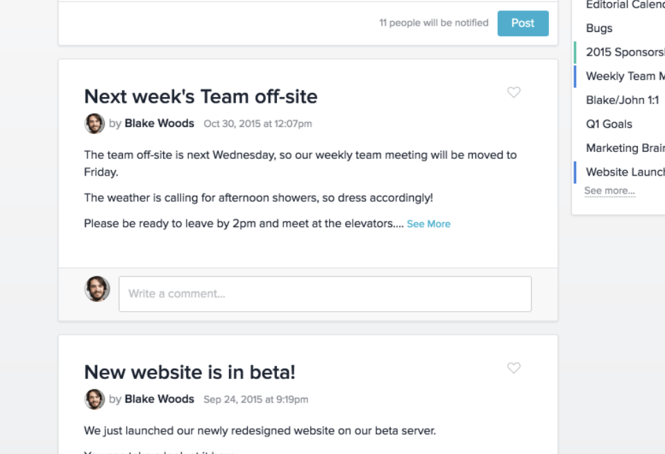Image resolution: width=665 pixels, height=454 pixels.
Task: Open the Weekly Team sidebar entry
Action: (625, 76)
